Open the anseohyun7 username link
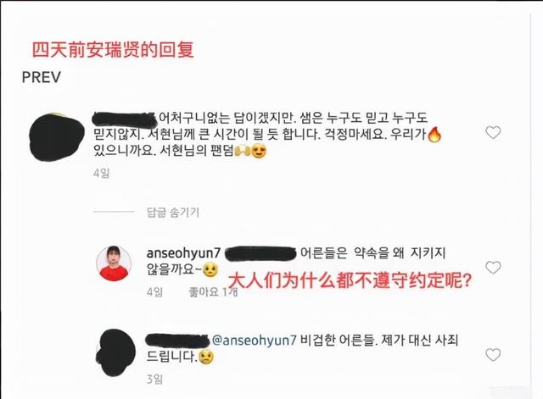The height and width of the screenshot is (399, 543). 183,253
